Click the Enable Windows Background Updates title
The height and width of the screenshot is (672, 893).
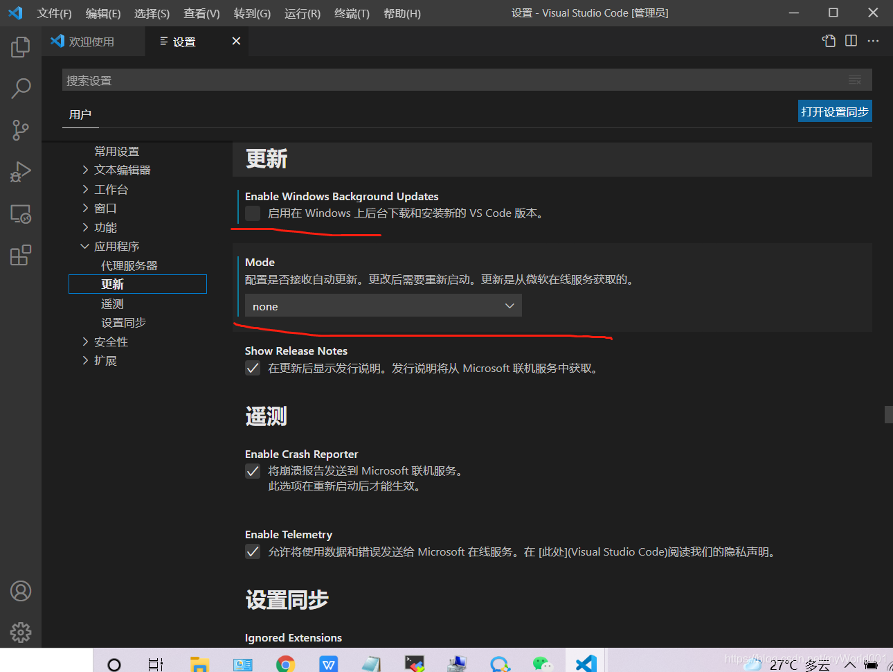[x=341, y=197]
